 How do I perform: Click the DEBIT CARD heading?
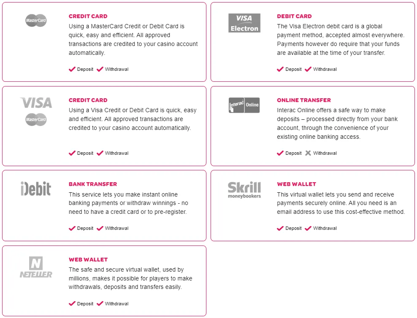click(294, 16)
